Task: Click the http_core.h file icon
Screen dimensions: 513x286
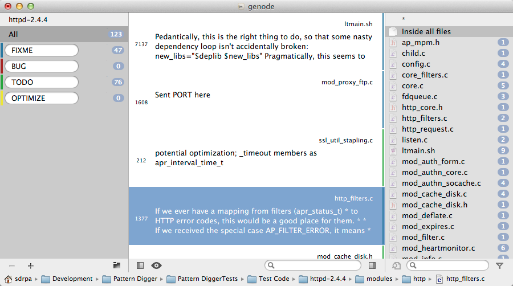Action: [x=393, y=107]
